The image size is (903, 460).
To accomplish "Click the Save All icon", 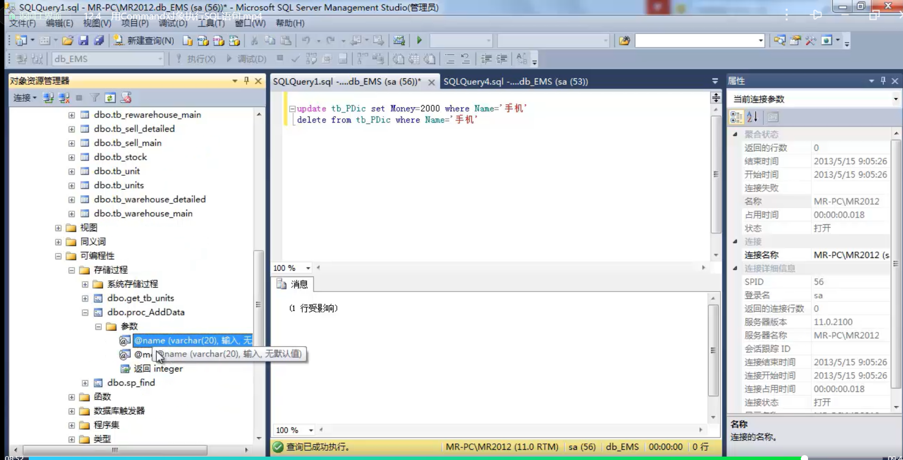I will (99, 40).
